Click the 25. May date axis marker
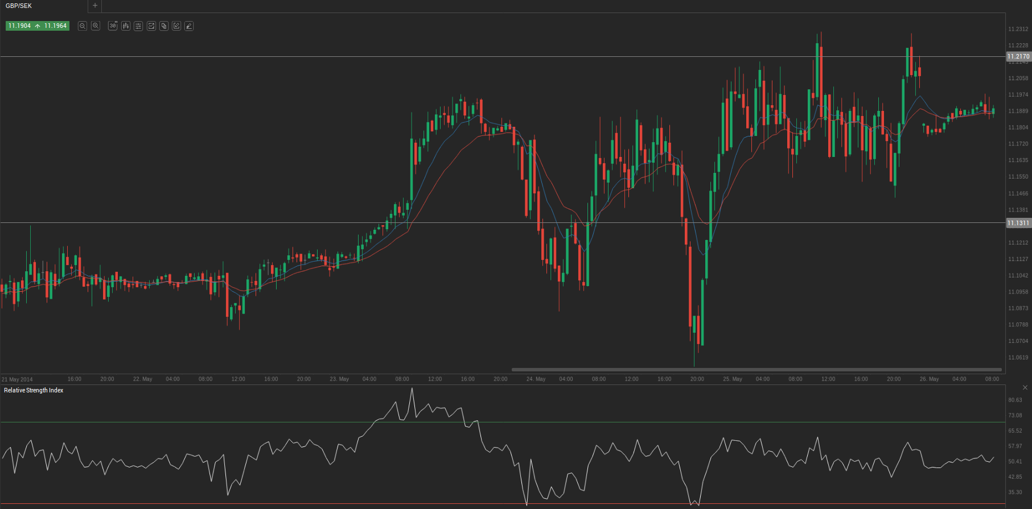The width and height of the screenshot is (1032, 509). tap(733, 379)
